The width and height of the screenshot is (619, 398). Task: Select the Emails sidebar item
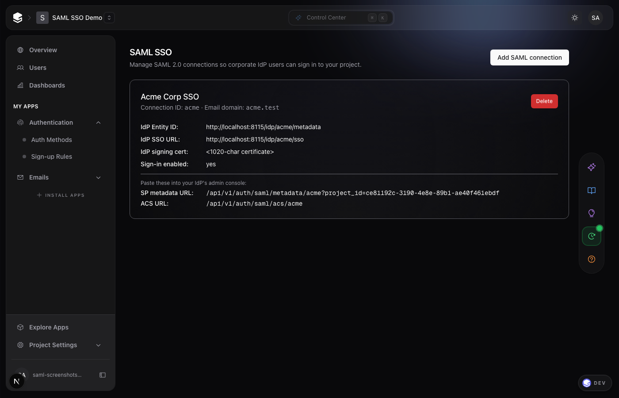61,177
